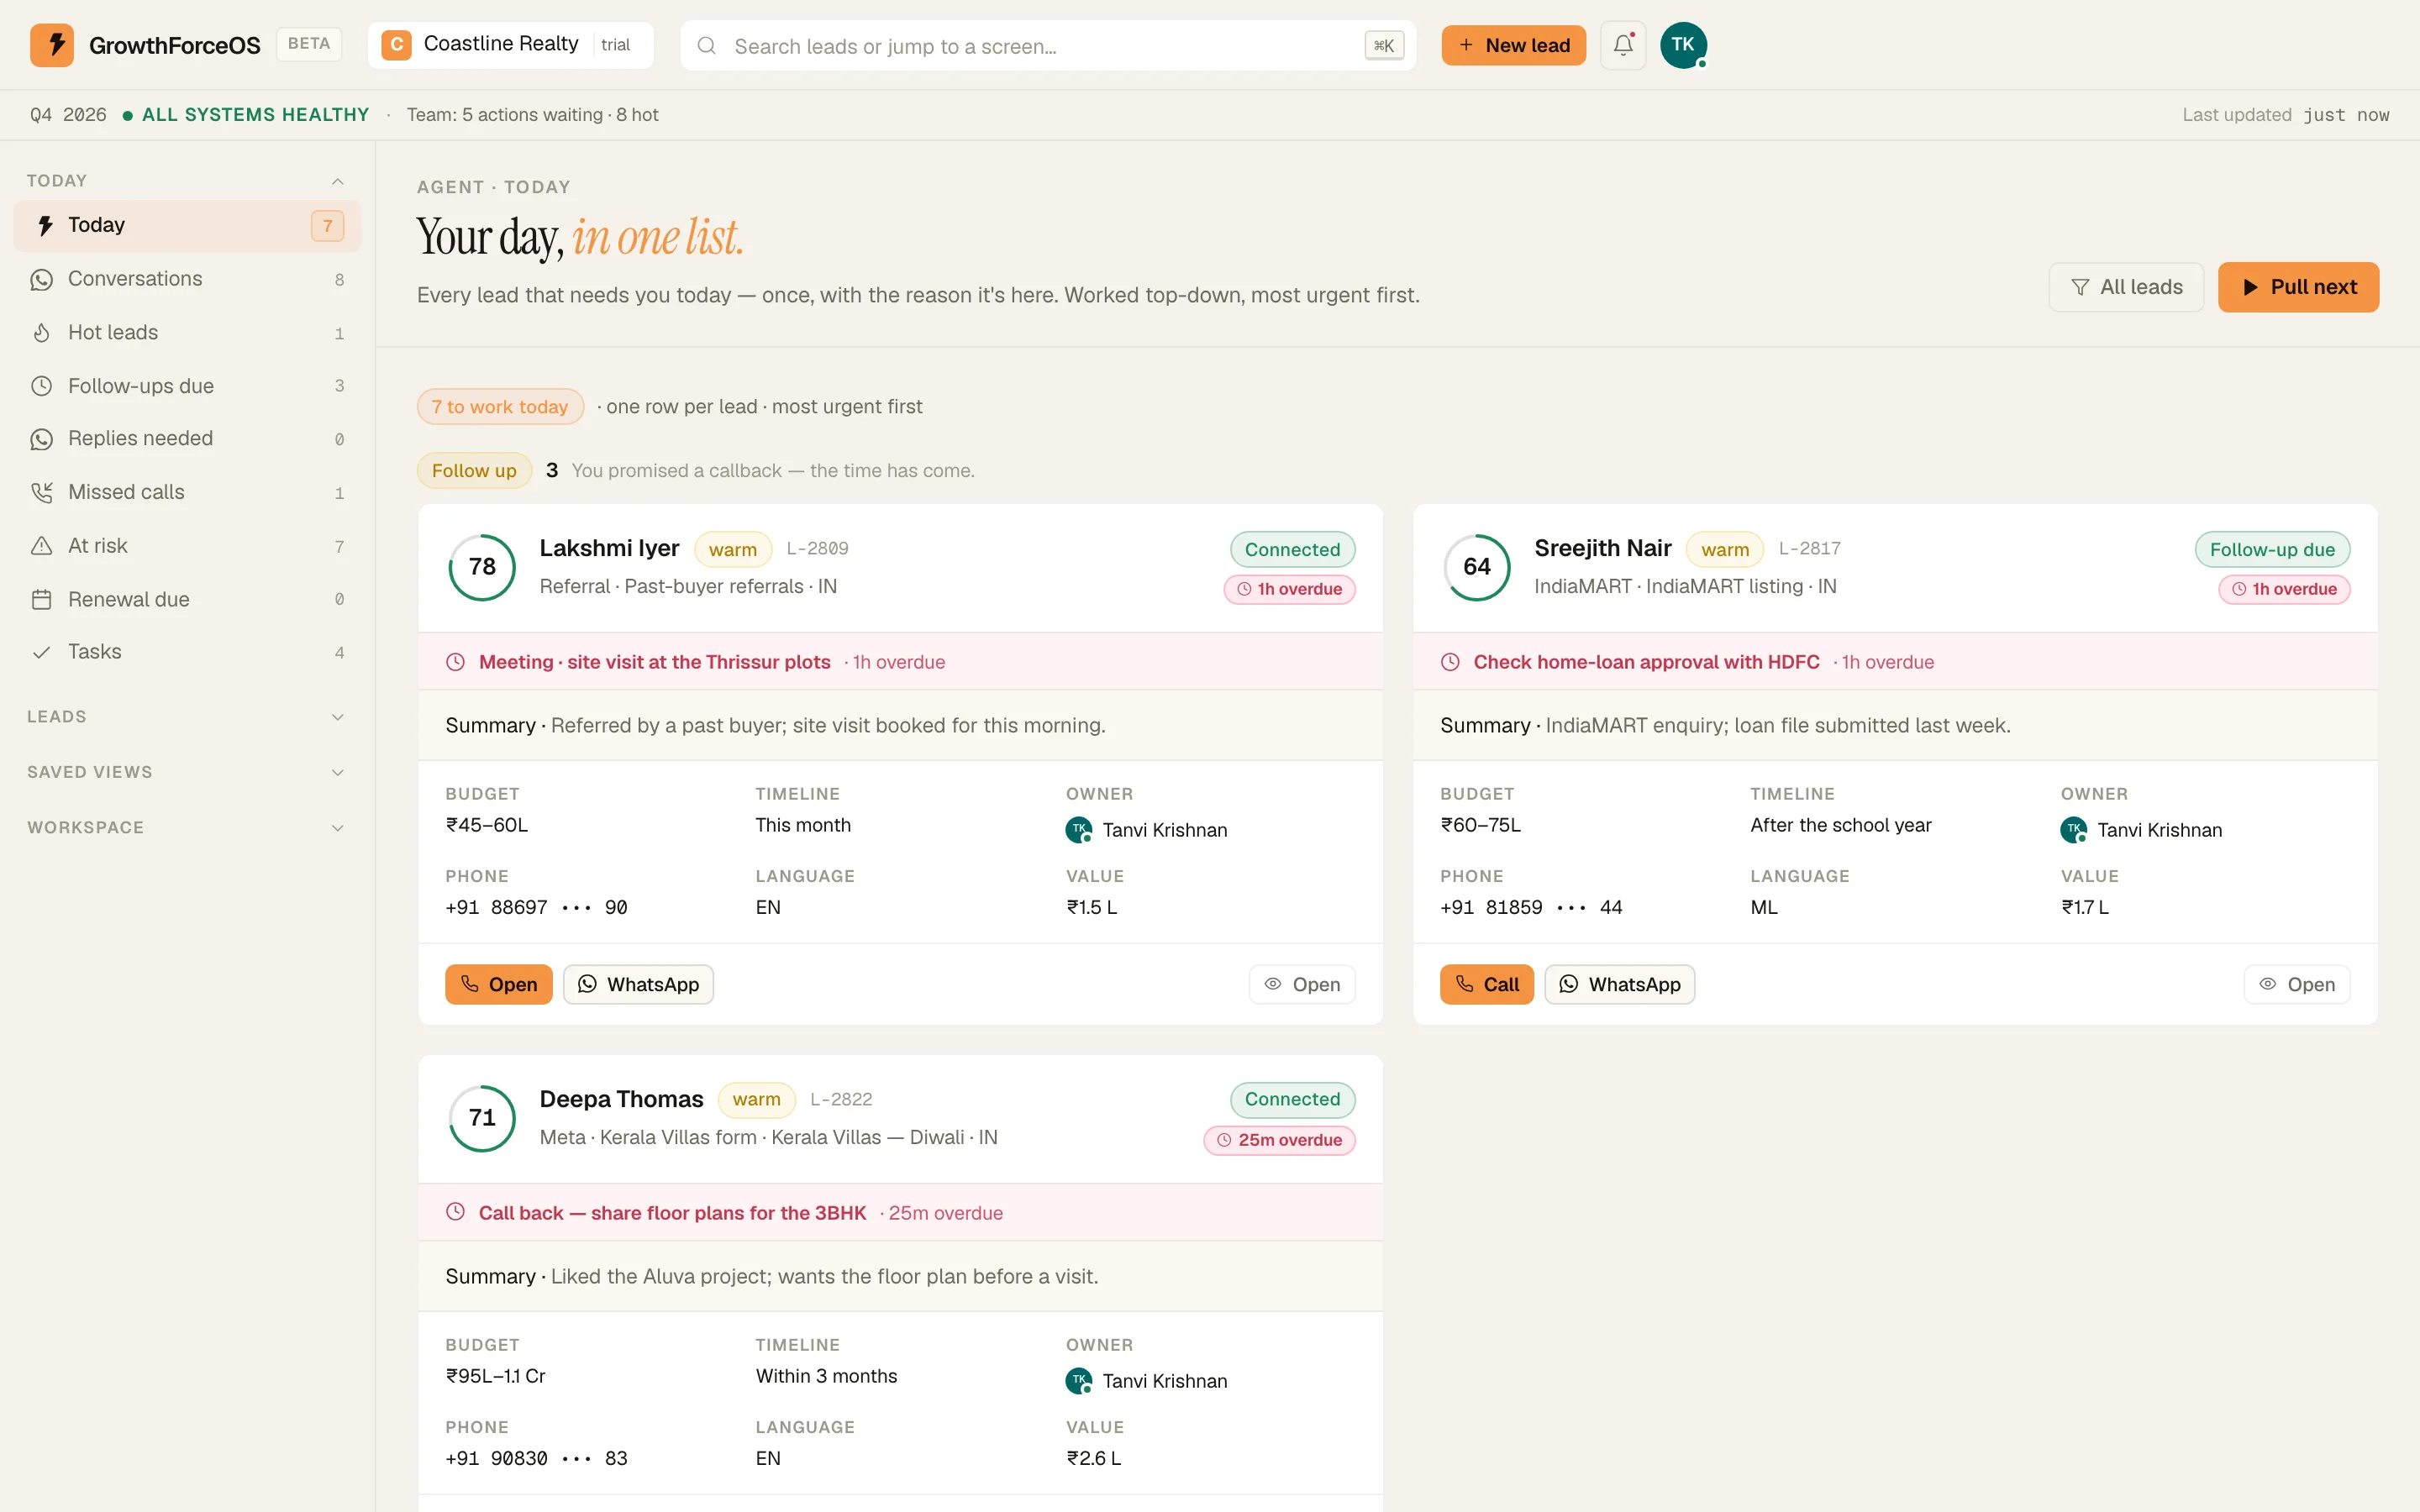The height and width of the screenshot is (1512, 2420).
Task: Open the Tasks checkmark item
Action: tap(187, 652)
